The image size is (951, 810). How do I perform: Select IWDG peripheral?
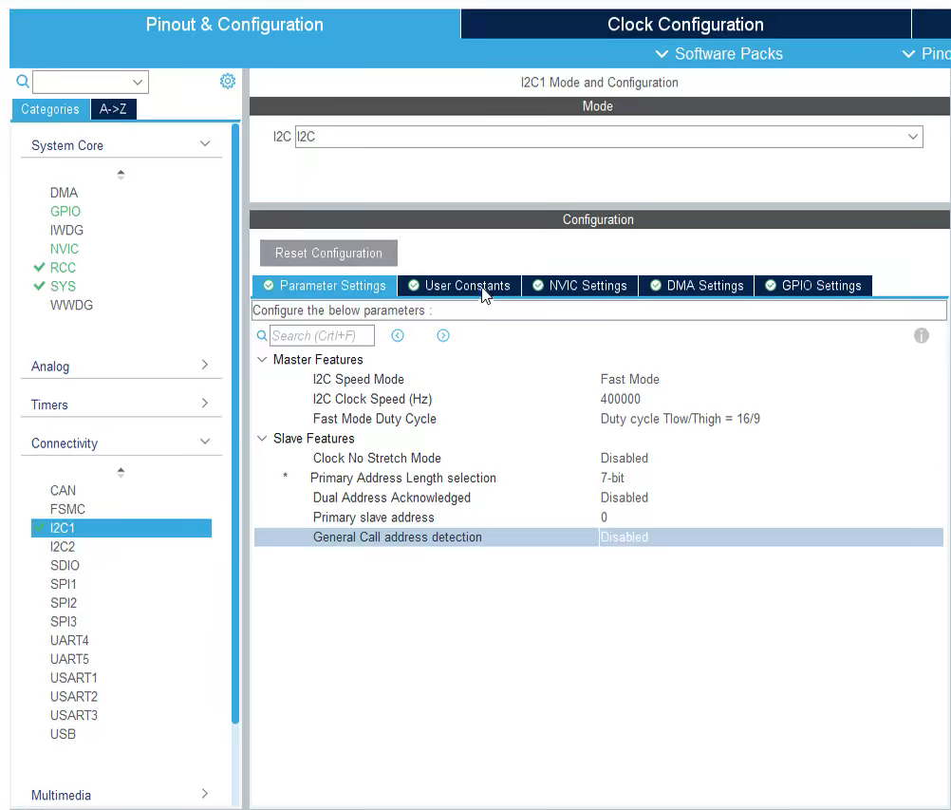[x=66, y=230]
